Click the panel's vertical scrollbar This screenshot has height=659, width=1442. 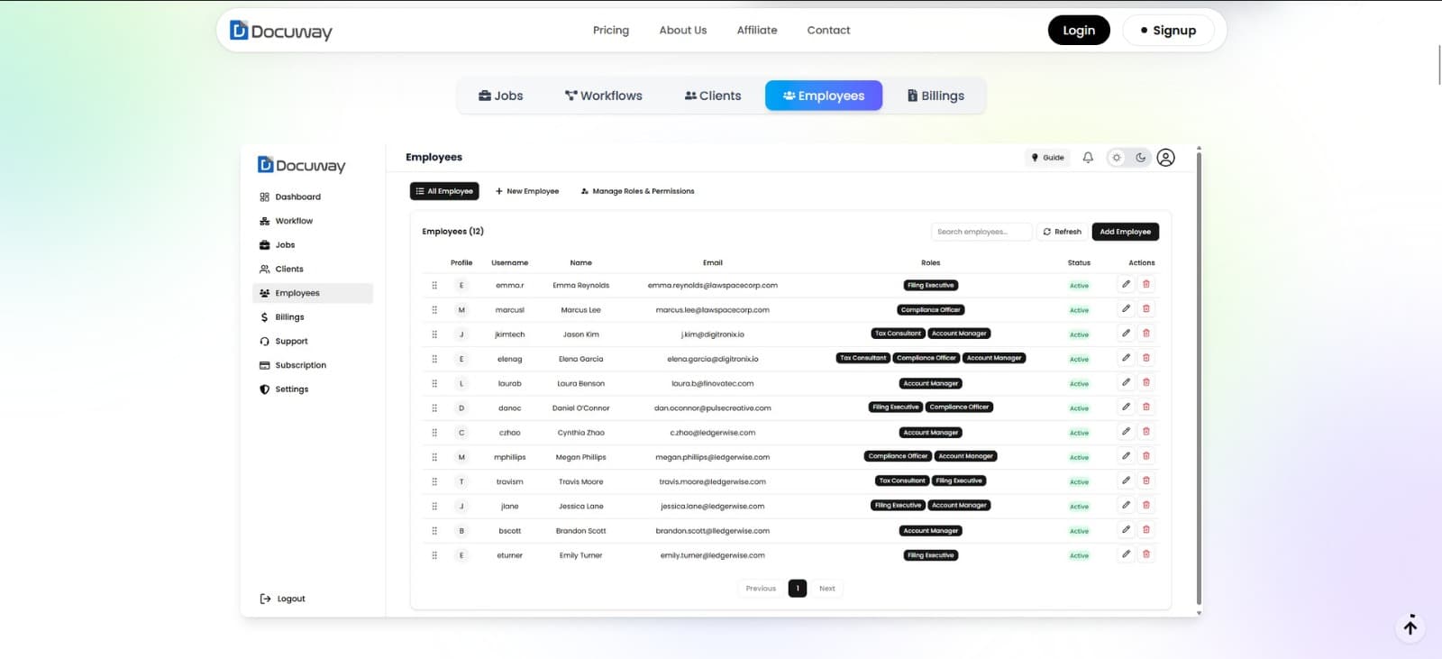pyautogui.click(x=1199, y=379)
